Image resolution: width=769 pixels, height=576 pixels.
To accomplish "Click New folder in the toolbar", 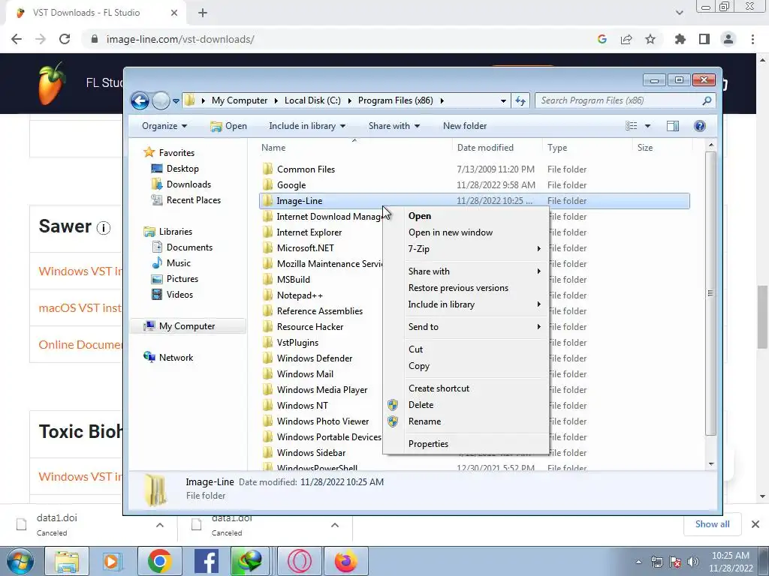I will [464, 126].
